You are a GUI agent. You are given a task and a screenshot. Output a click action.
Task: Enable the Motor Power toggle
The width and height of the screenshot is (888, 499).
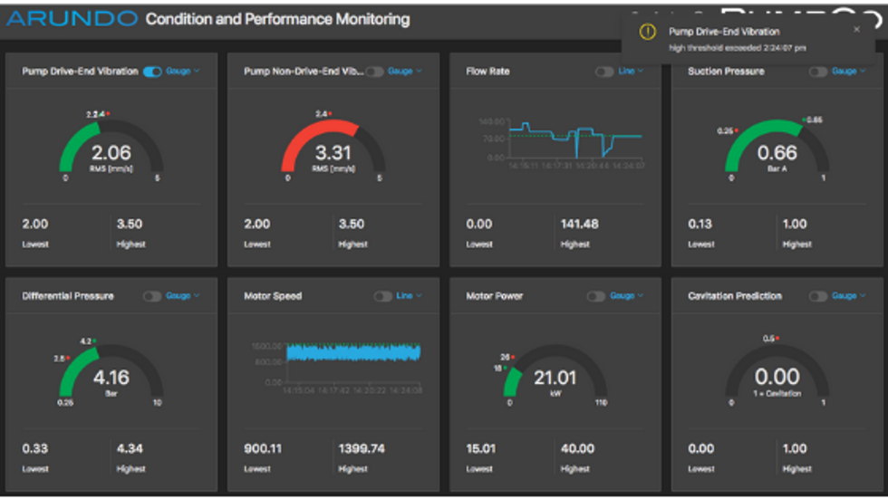[595, 296]
